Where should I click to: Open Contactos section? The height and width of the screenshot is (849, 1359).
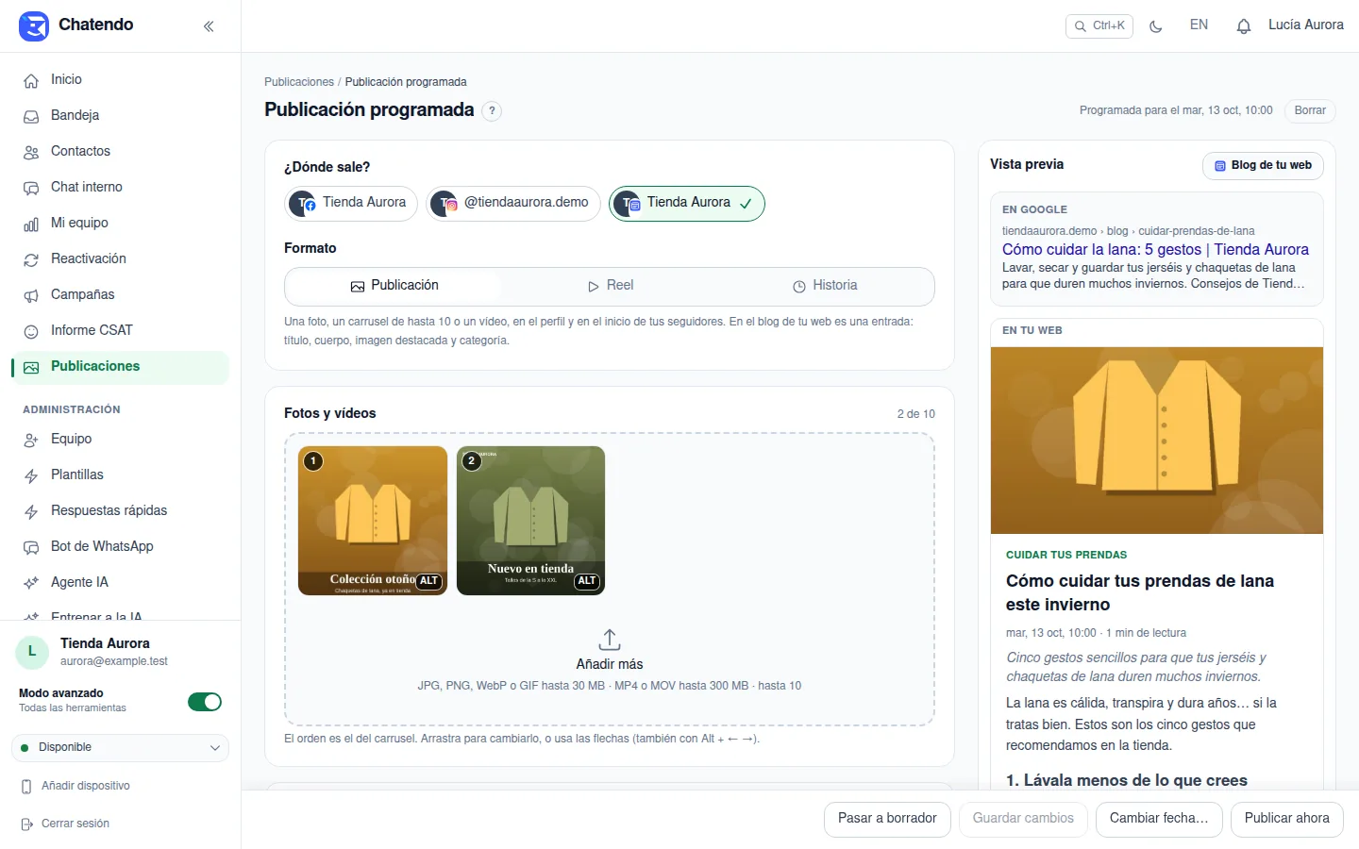121,152
